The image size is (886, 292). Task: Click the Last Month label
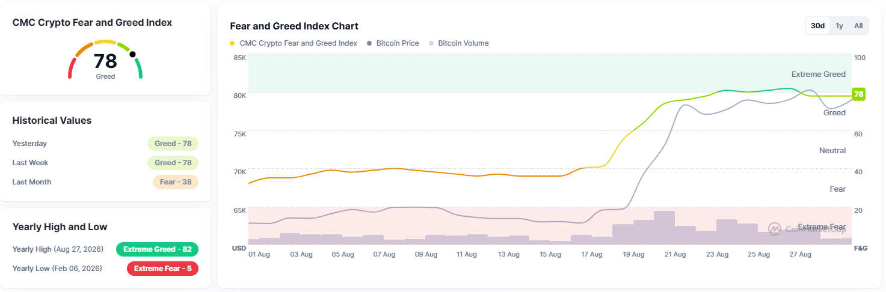point(32,182)
